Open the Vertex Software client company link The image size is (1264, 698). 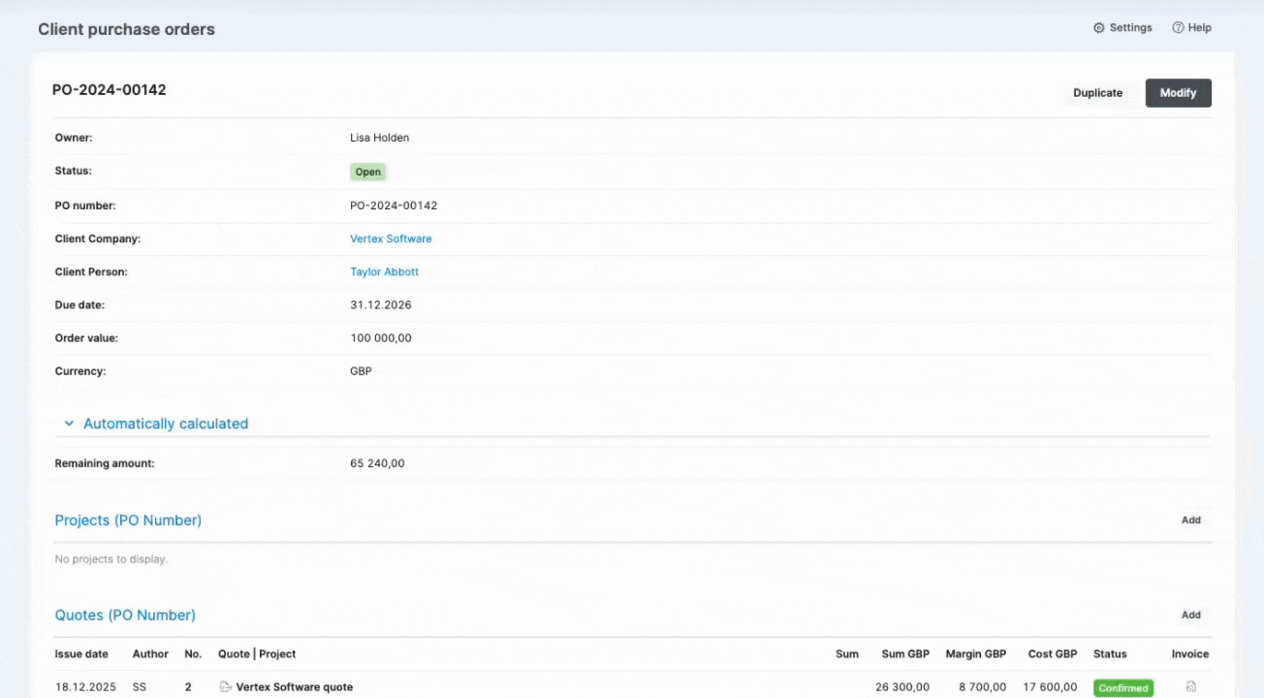click(x=391, y=238)
